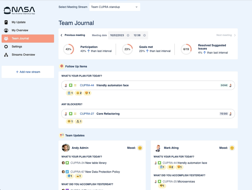
Task: Click the Participation 43% progress ring
Action: [x=68, y=49]
